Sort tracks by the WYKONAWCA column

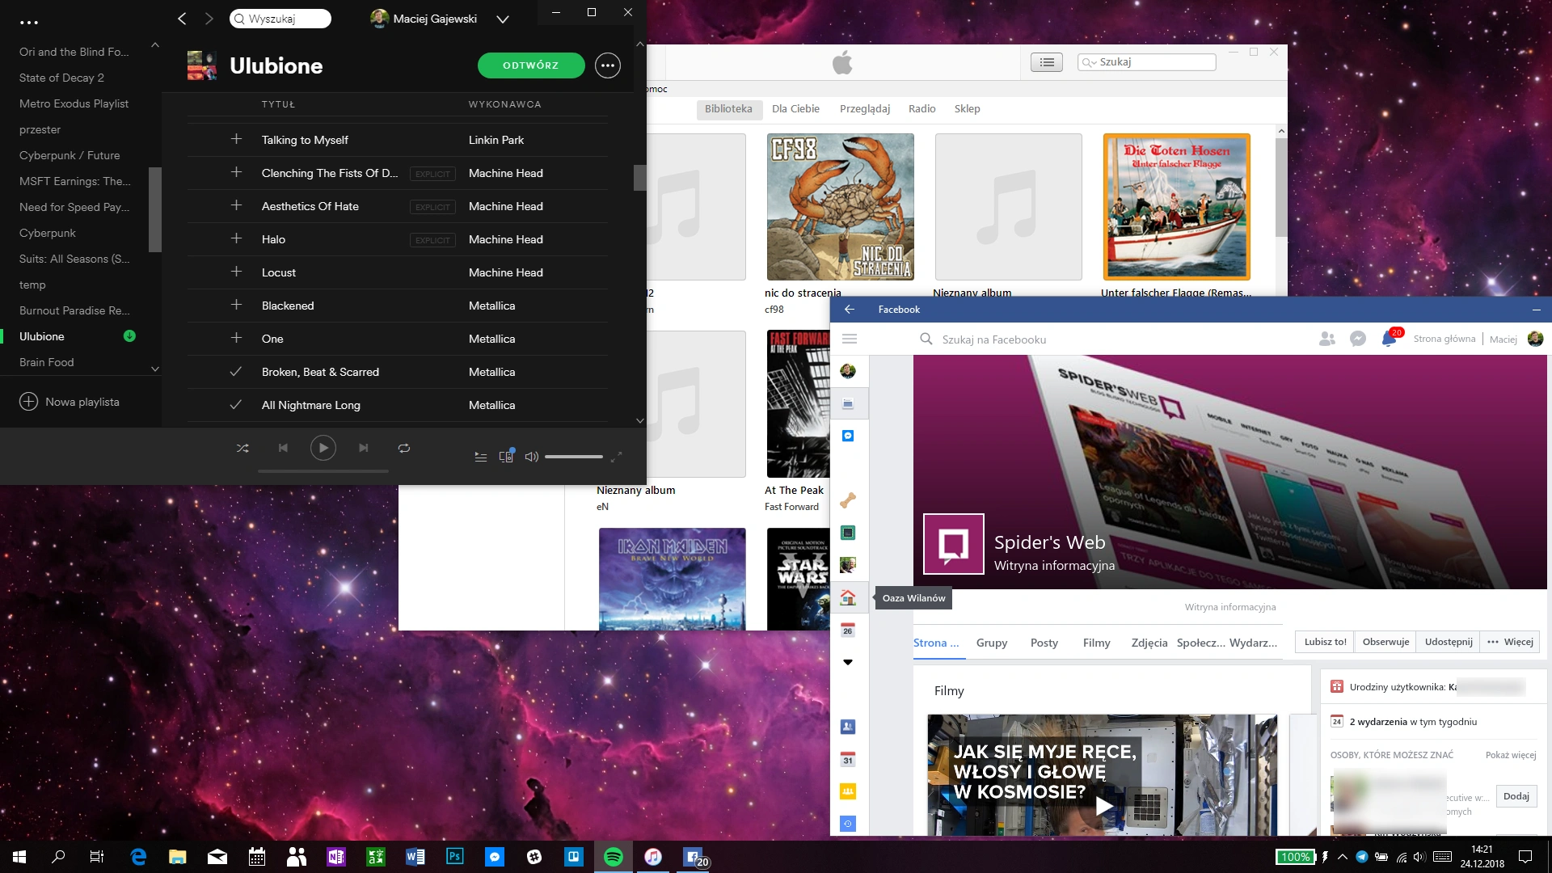click(505, 104)
